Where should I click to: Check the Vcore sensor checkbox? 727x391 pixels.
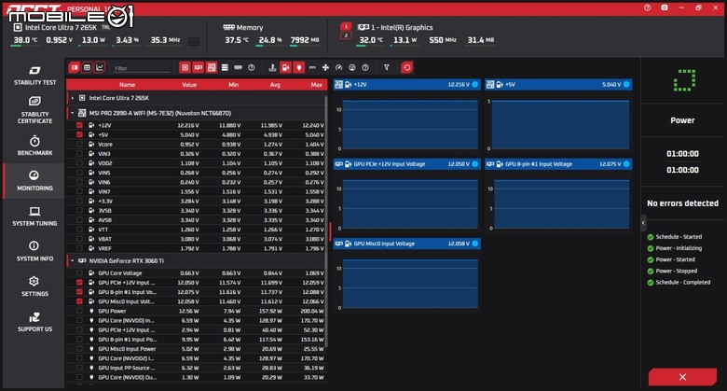click(x=79, y=145)
